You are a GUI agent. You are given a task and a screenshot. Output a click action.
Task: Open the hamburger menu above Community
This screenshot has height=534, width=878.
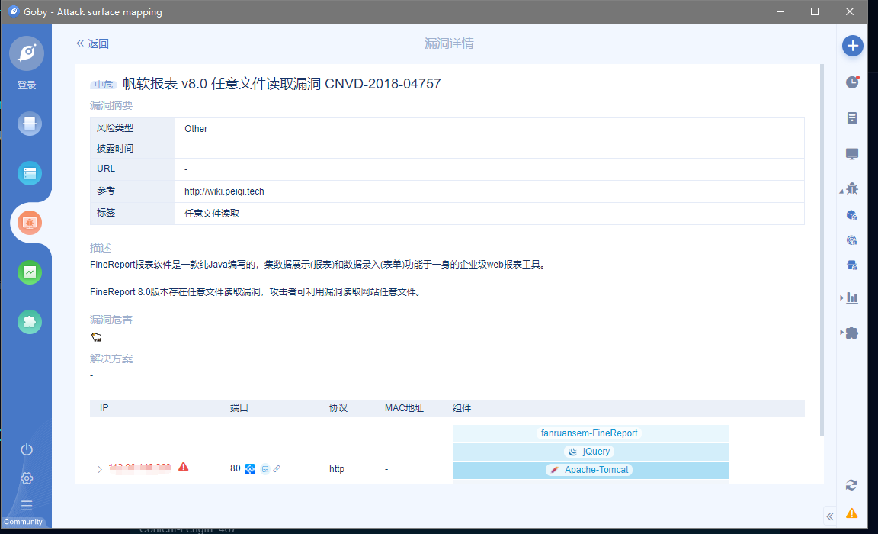[x=27, y=505]
